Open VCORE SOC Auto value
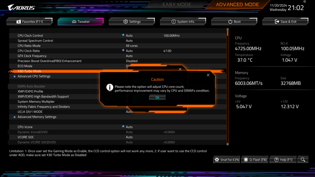The image size is (315, 177). coord(129,137)
